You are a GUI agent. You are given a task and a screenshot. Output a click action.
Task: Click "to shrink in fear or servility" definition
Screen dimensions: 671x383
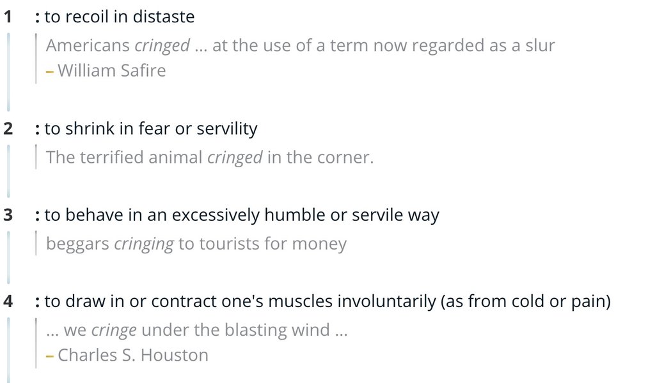(150, 128)
